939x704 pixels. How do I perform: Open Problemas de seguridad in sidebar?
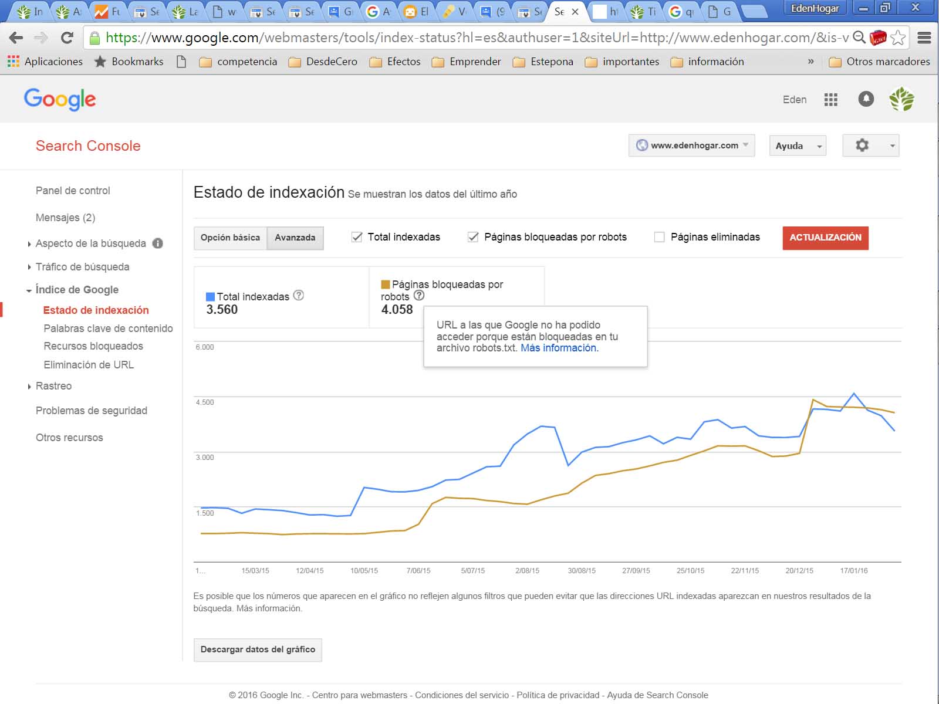click(x=92, y=411)
